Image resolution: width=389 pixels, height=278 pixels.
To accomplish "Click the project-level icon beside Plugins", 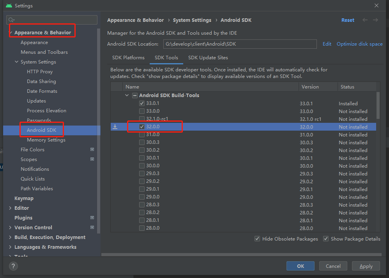I will pos(92,218).
